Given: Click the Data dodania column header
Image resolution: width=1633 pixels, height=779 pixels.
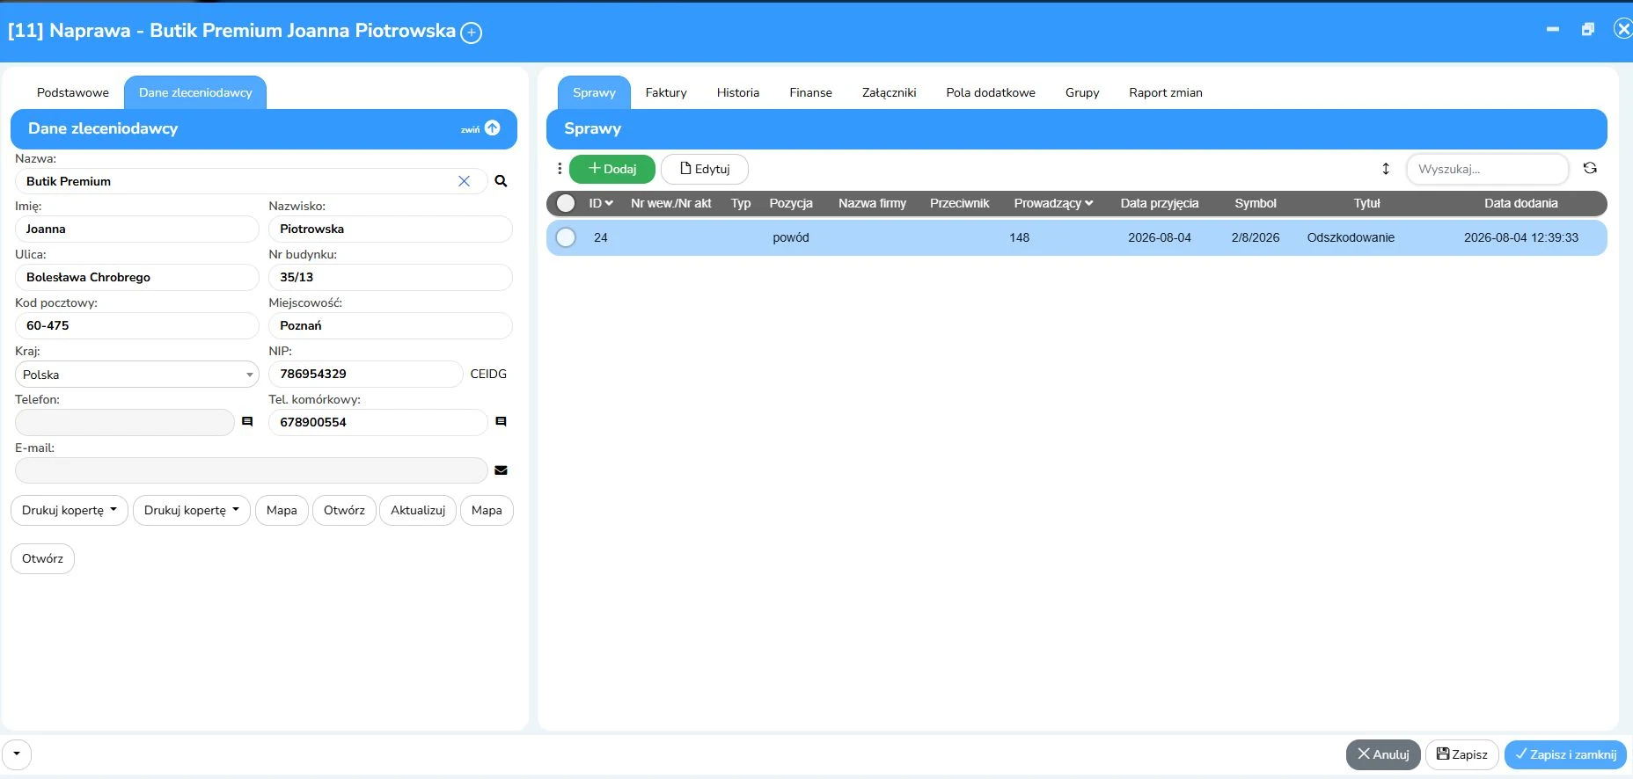Looking at the screenshot, I should tap(1521, 203).
